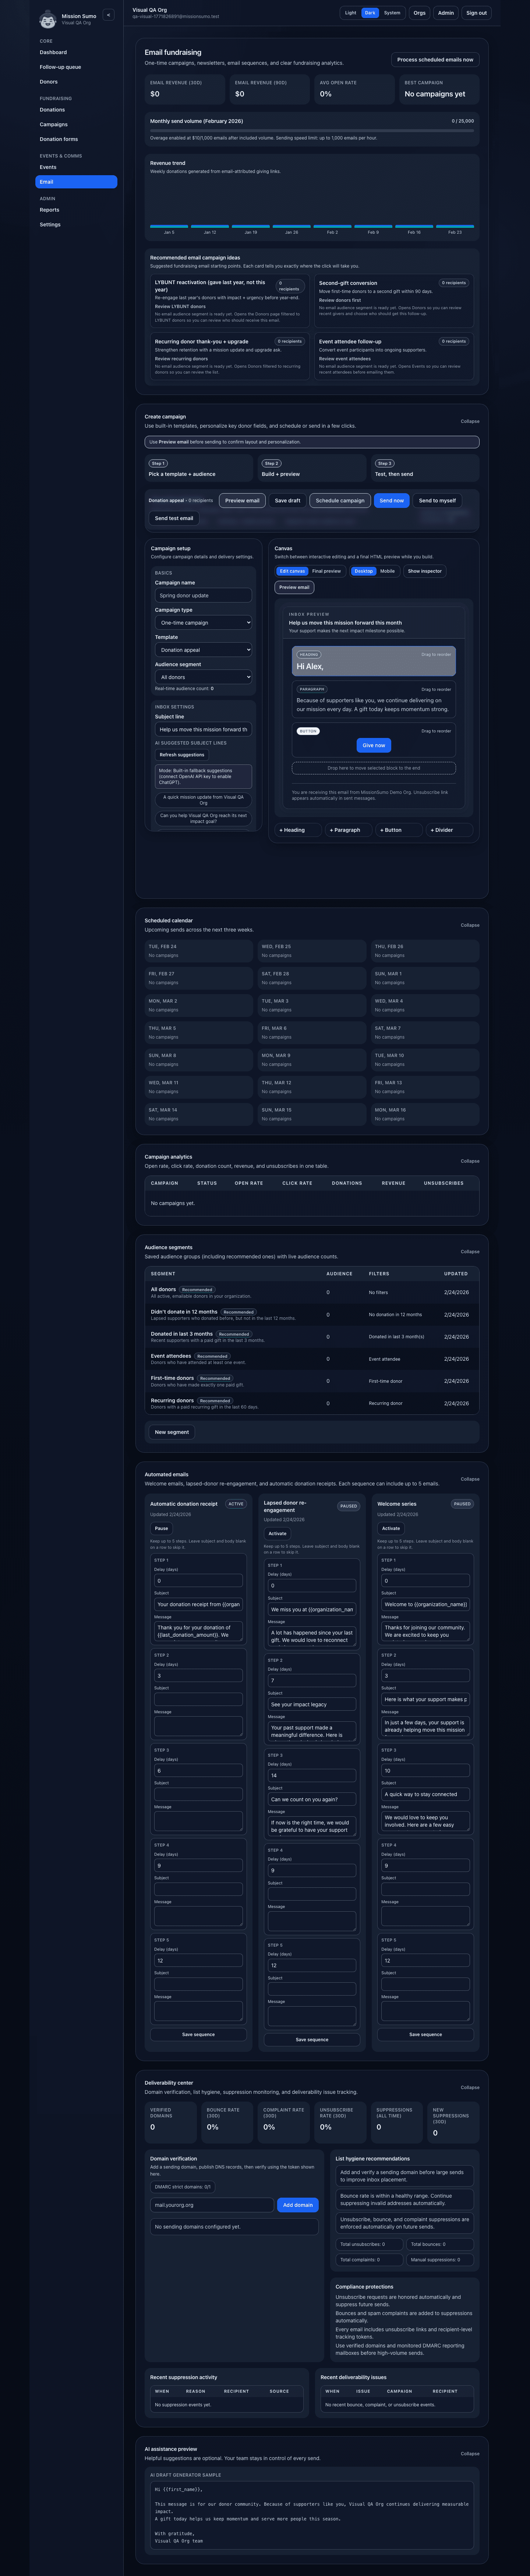The height and width of the screenshot is (2576, 530).
Task: Click the New segment button
Action: click(x=172, y=1432)
